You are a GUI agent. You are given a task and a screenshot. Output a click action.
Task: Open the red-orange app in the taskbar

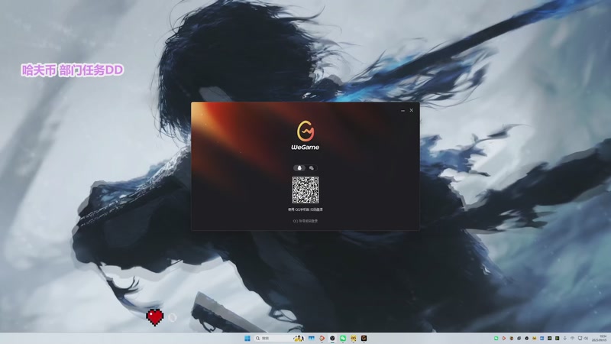tap(322, 338)
